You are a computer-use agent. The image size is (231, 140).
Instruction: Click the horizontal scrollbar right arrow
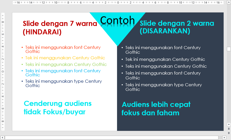click(224, 137)
